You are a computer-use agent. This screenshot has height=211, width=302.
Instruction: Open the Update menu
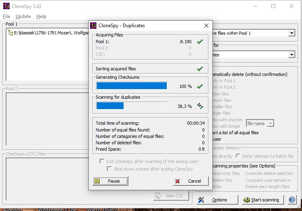coord(23,16)
